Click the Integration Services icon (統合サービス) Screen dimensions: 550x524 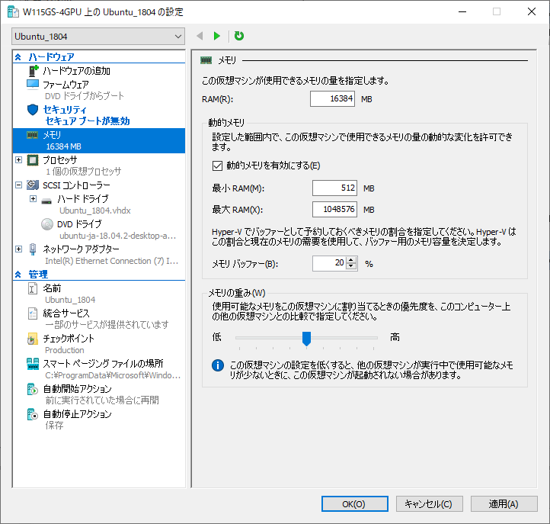click(x=33, y=313)
